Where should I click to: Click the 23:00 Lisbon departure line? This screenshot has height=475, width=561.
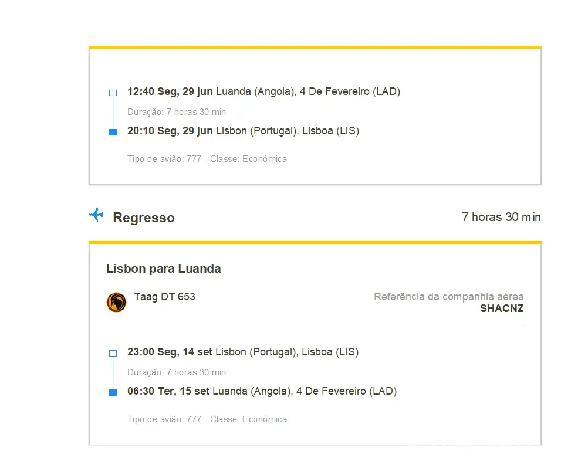point(243,352)
